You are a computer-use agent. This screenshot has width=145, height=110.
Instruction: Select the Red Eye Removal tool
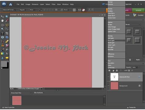(x=2, y=42)
